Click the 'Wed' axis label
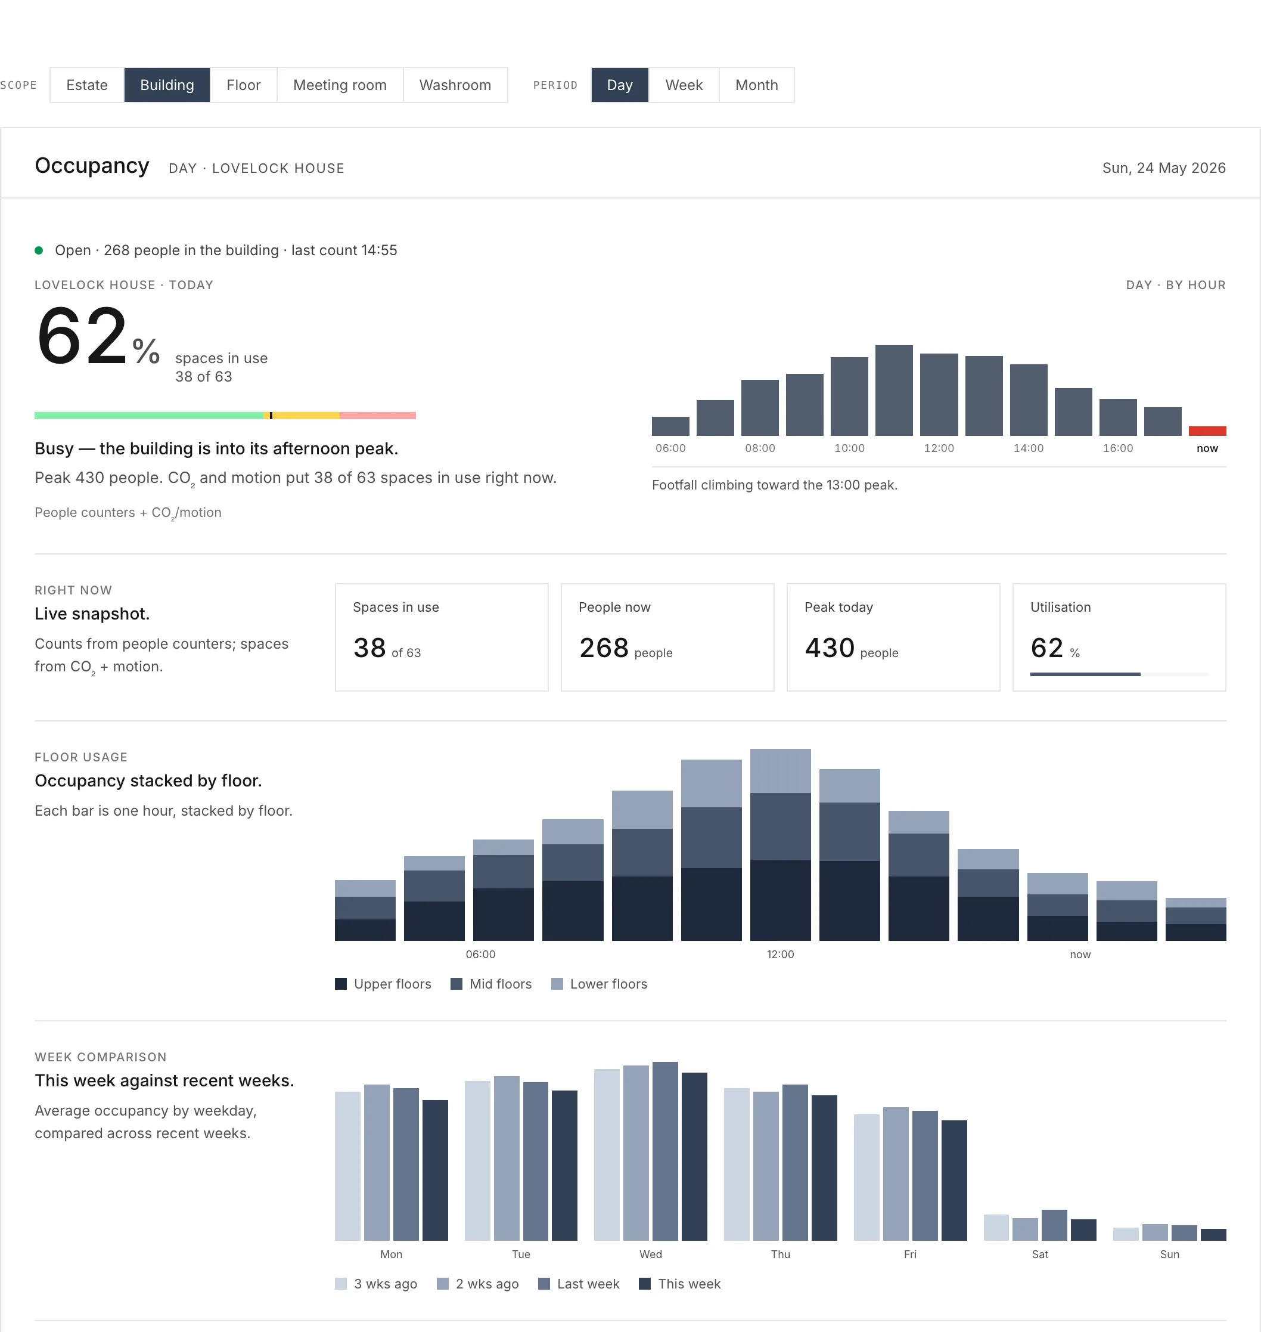 651,1254
